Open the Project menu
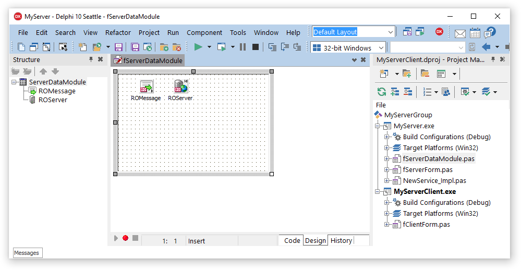The height and width of the screenshot is (270, 521). (149, 32)
